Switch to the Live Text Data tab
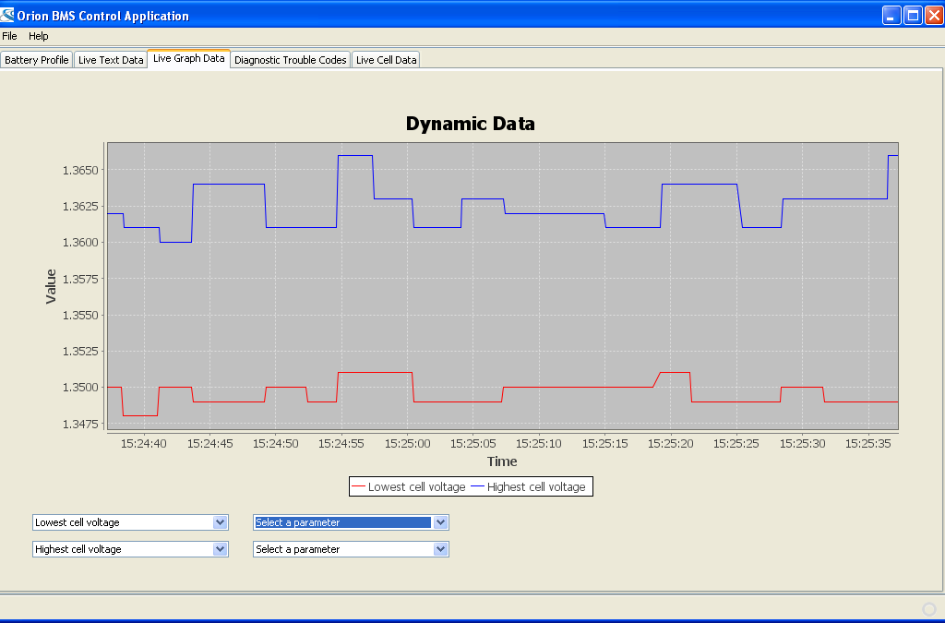The image size is (945, 623). click(111, 60)
